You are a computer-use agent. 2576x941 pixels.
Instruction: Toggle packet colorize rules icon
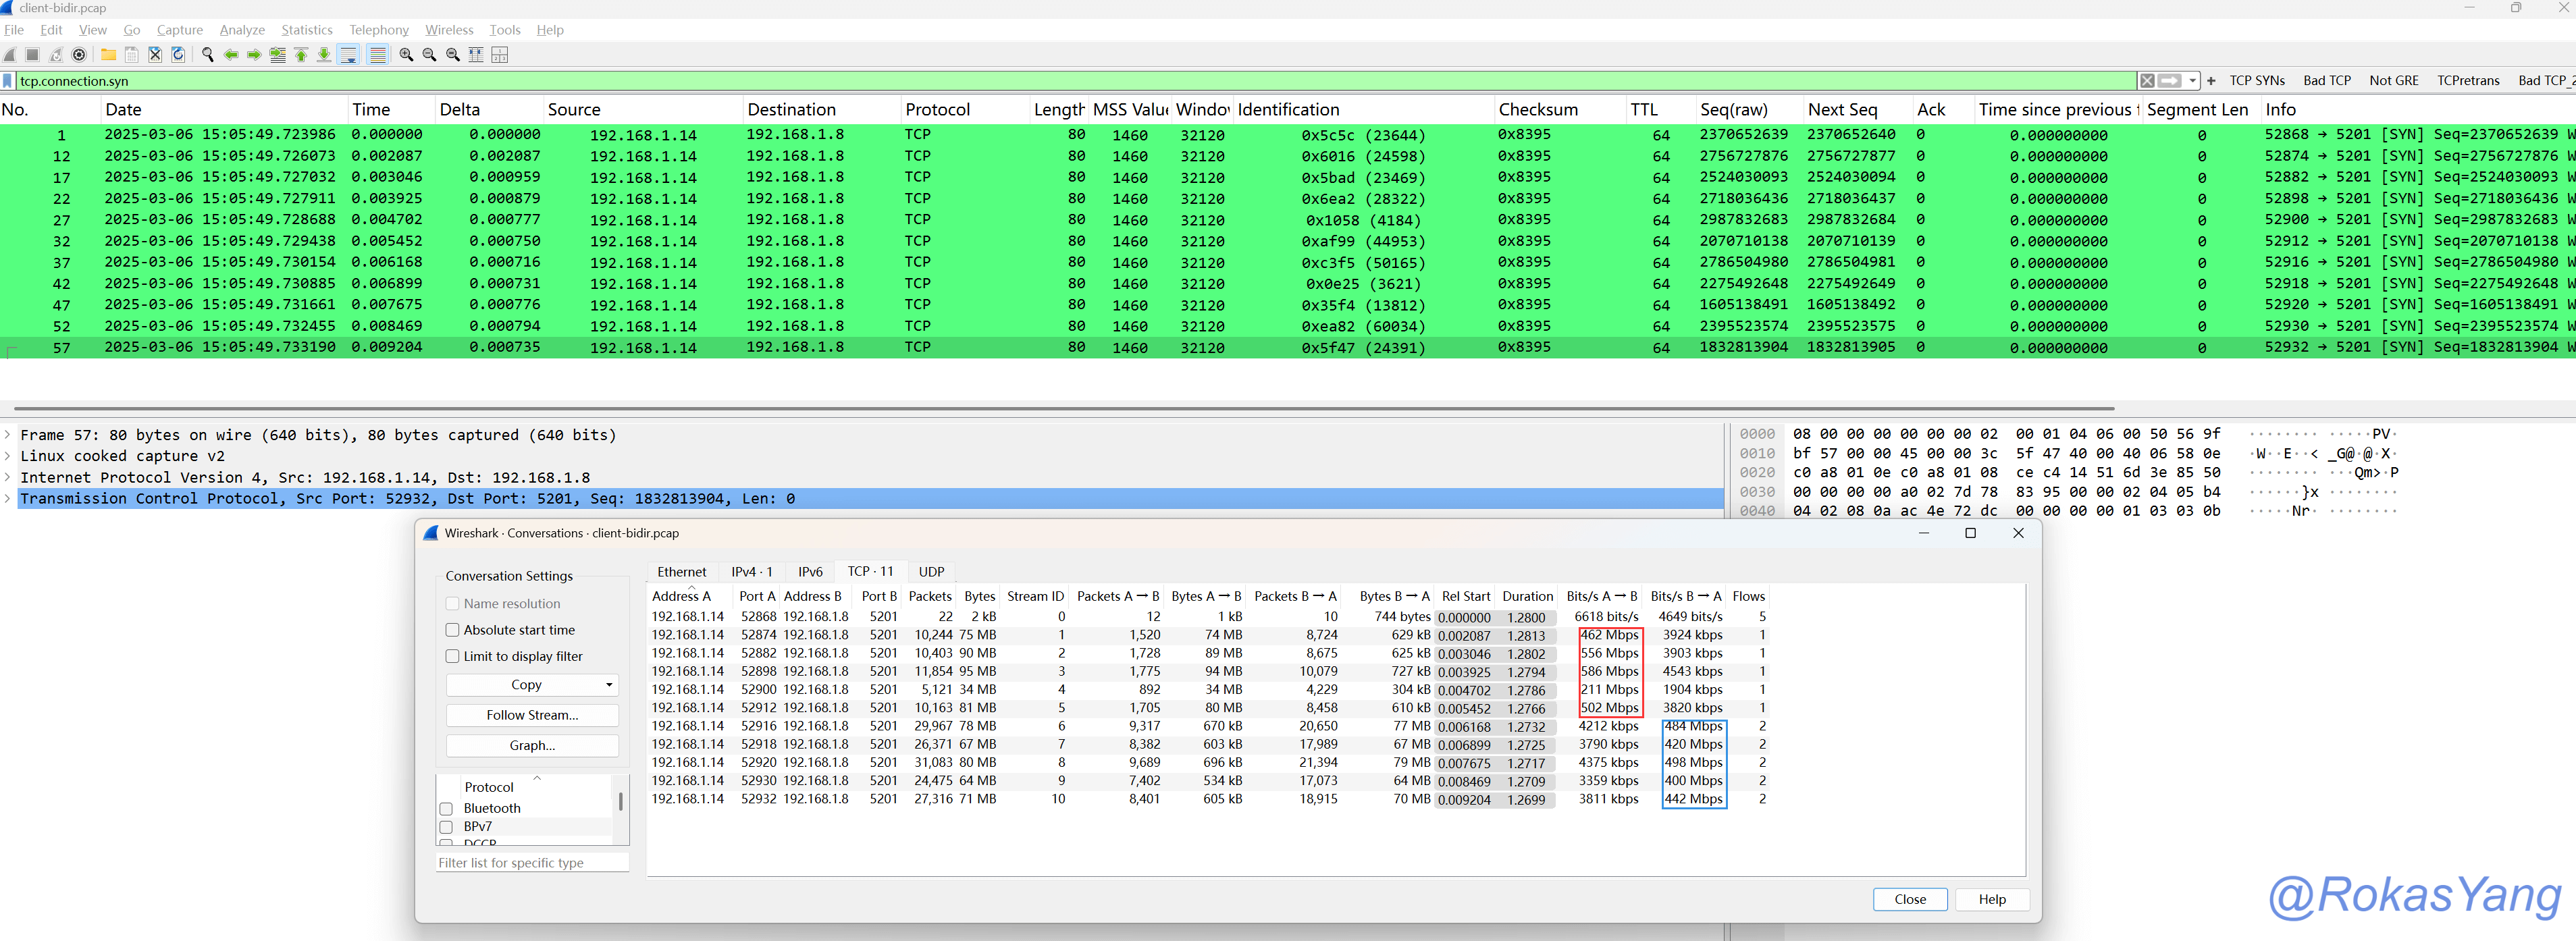pos(378,55)
